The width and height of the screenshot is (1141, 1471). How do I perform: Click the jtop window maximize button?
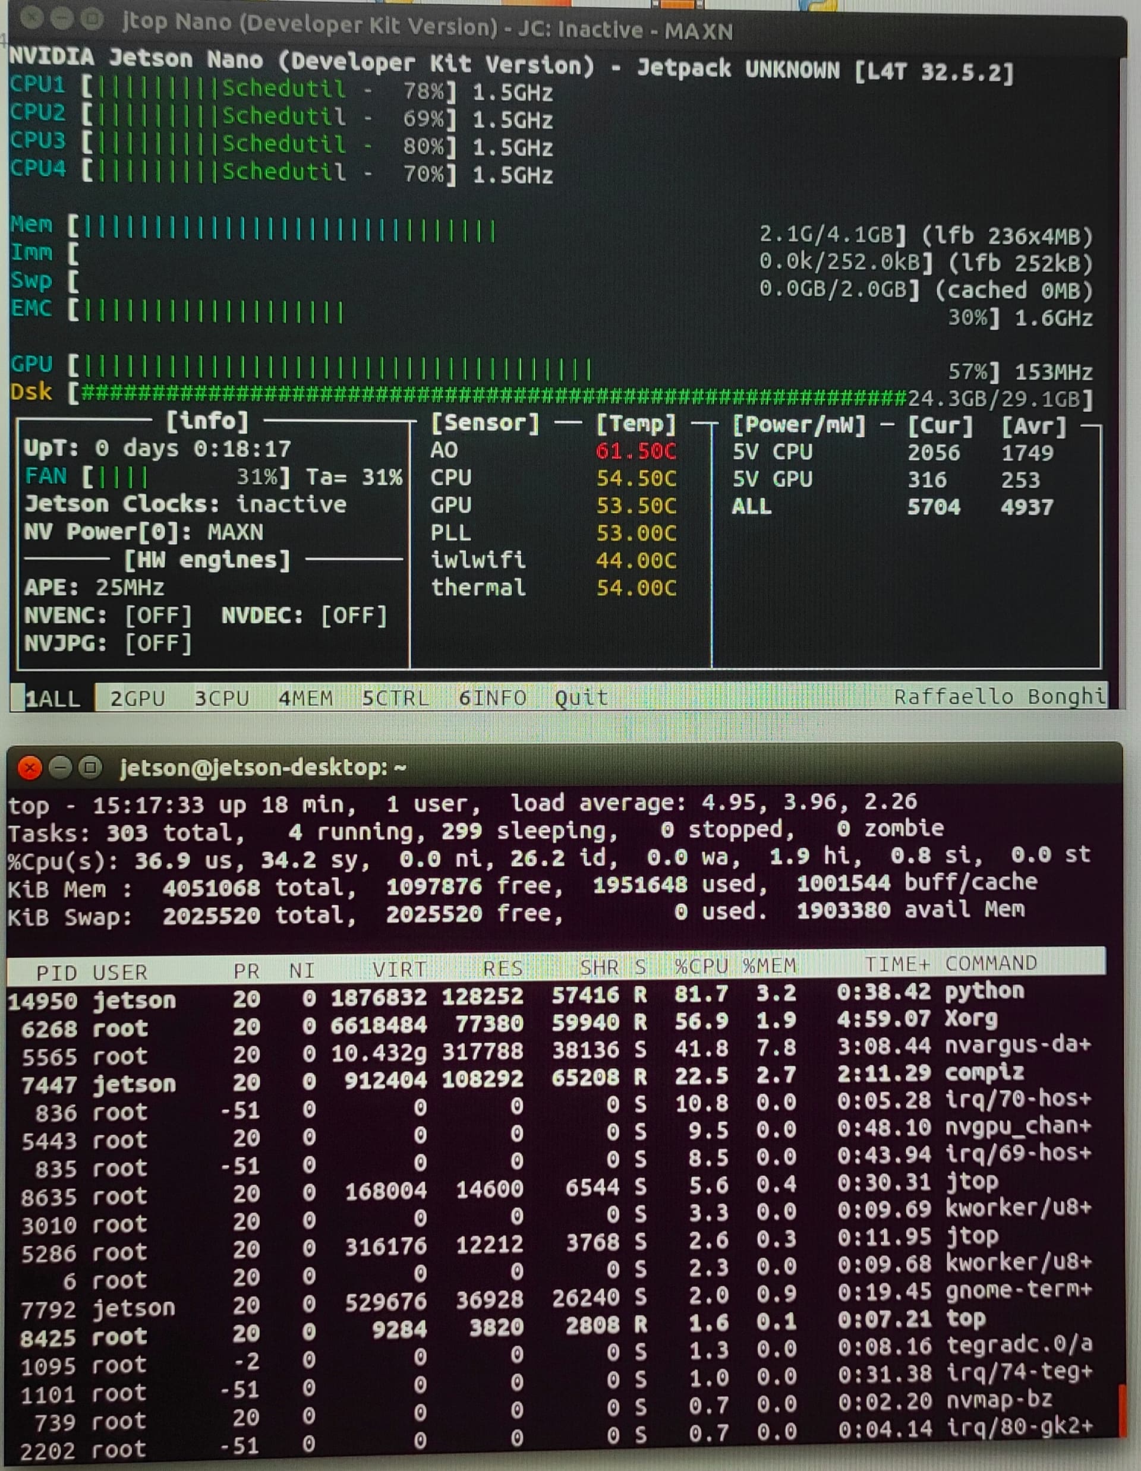tap(92, 20)
